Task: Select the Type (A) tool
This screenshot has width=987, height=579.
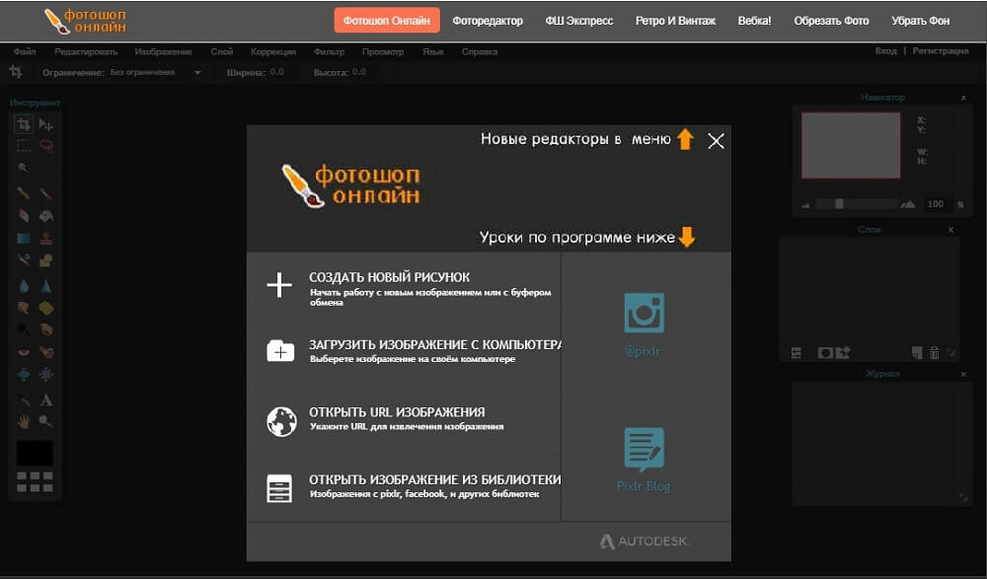Action: pos(45,399)
